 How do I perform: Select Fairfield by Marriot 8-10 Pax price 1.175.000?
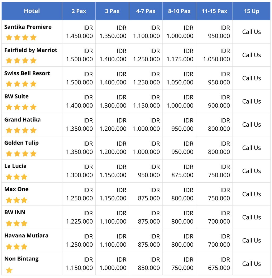point(180,59)
